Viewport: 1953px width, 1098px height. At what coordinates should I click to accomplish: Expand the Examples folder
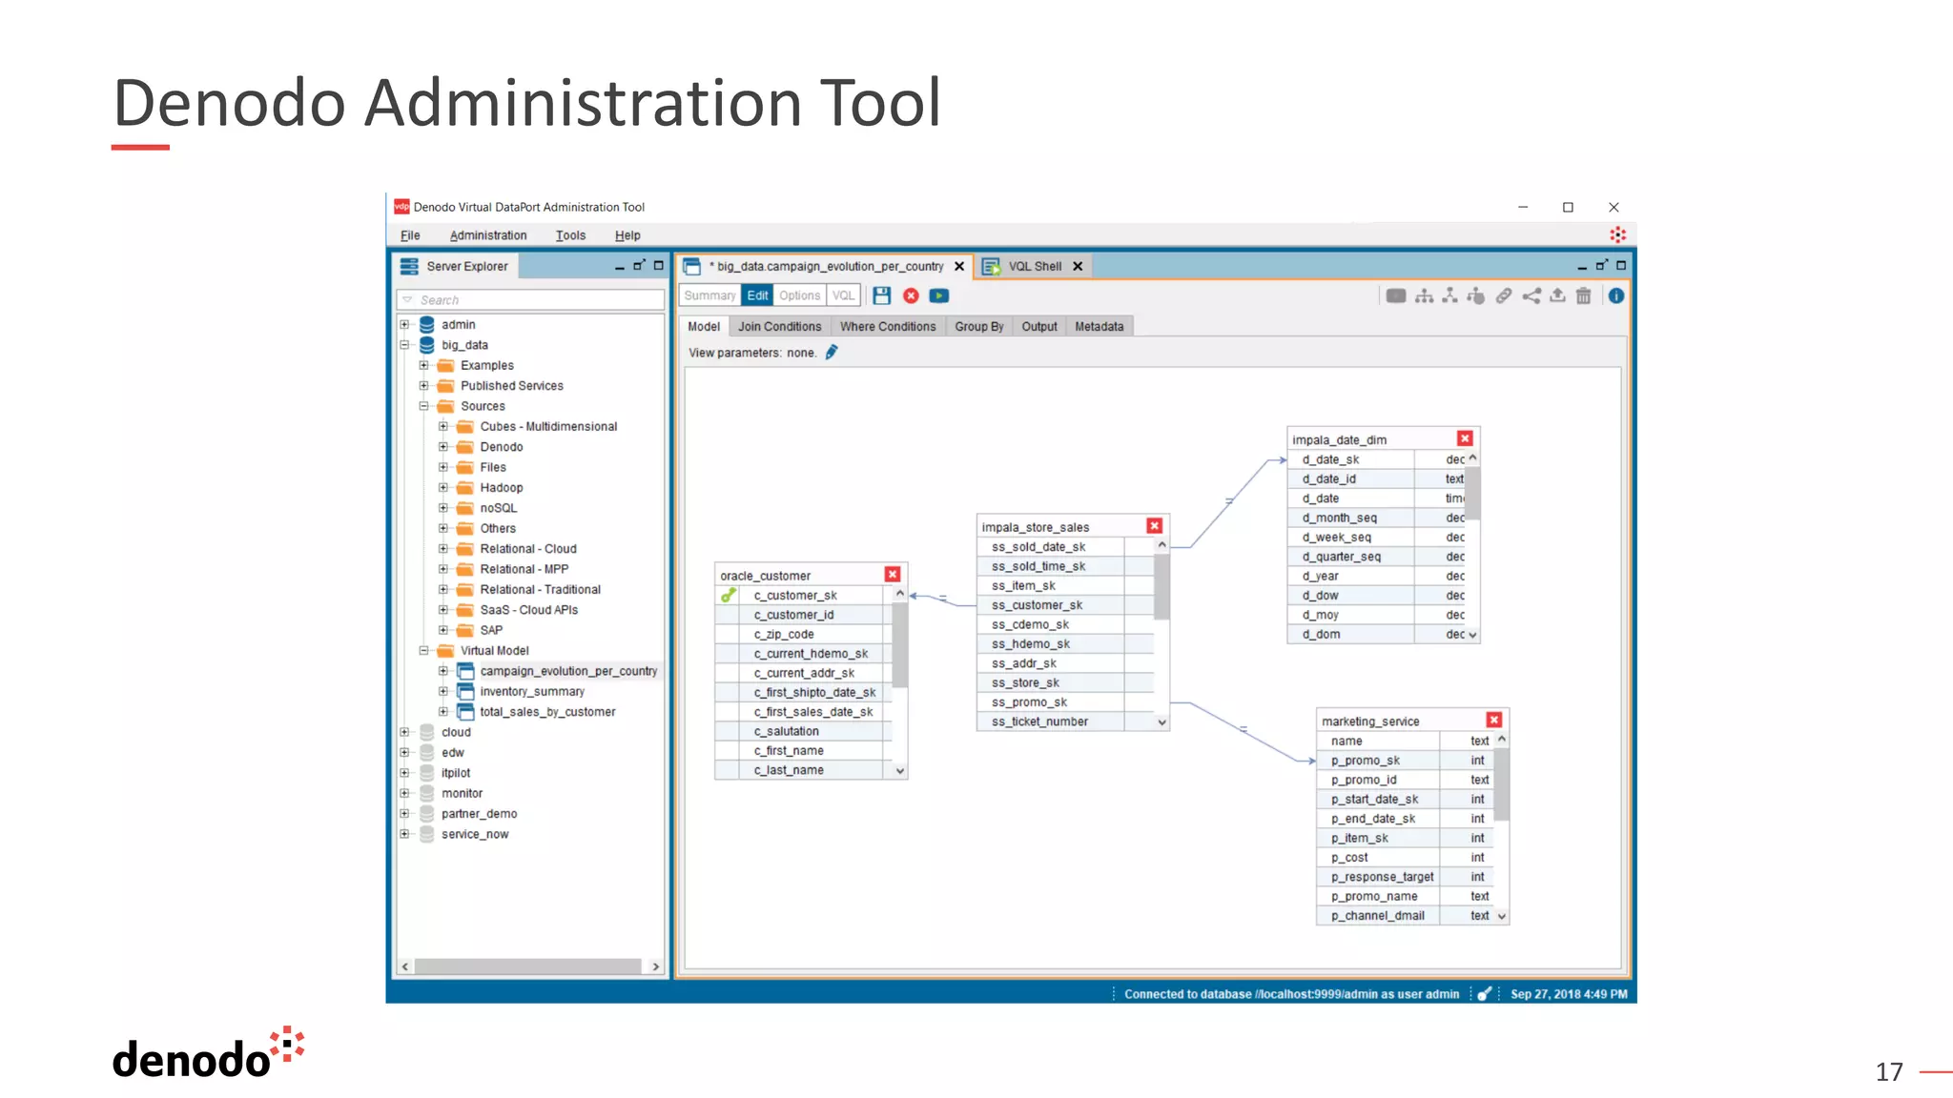coord(424,365)
